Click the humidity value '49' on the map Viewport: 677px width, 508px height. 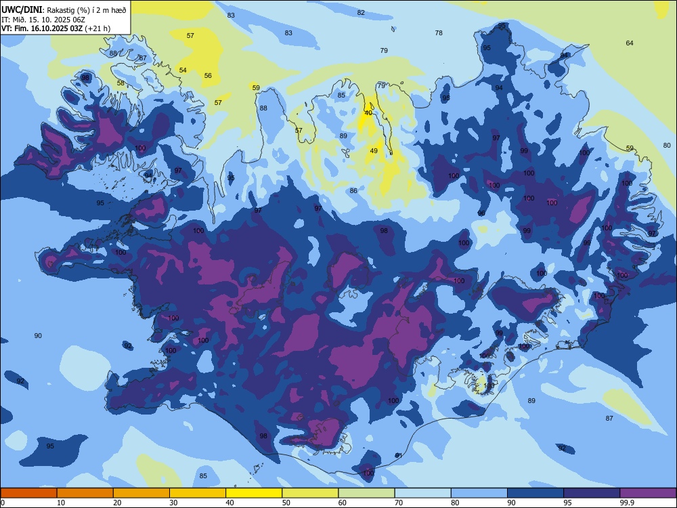pyautogui.click(x=374, y=151)
